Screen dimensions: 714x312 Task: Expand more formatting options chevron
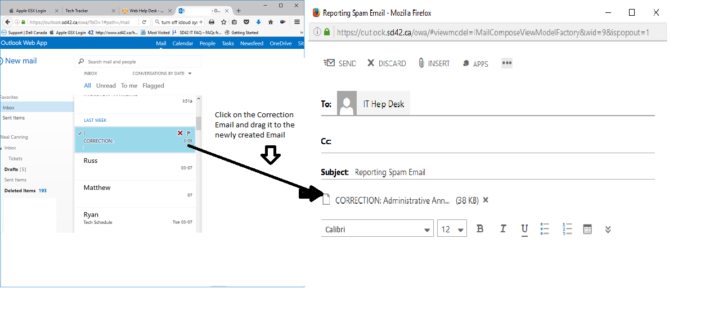point(608,229)
